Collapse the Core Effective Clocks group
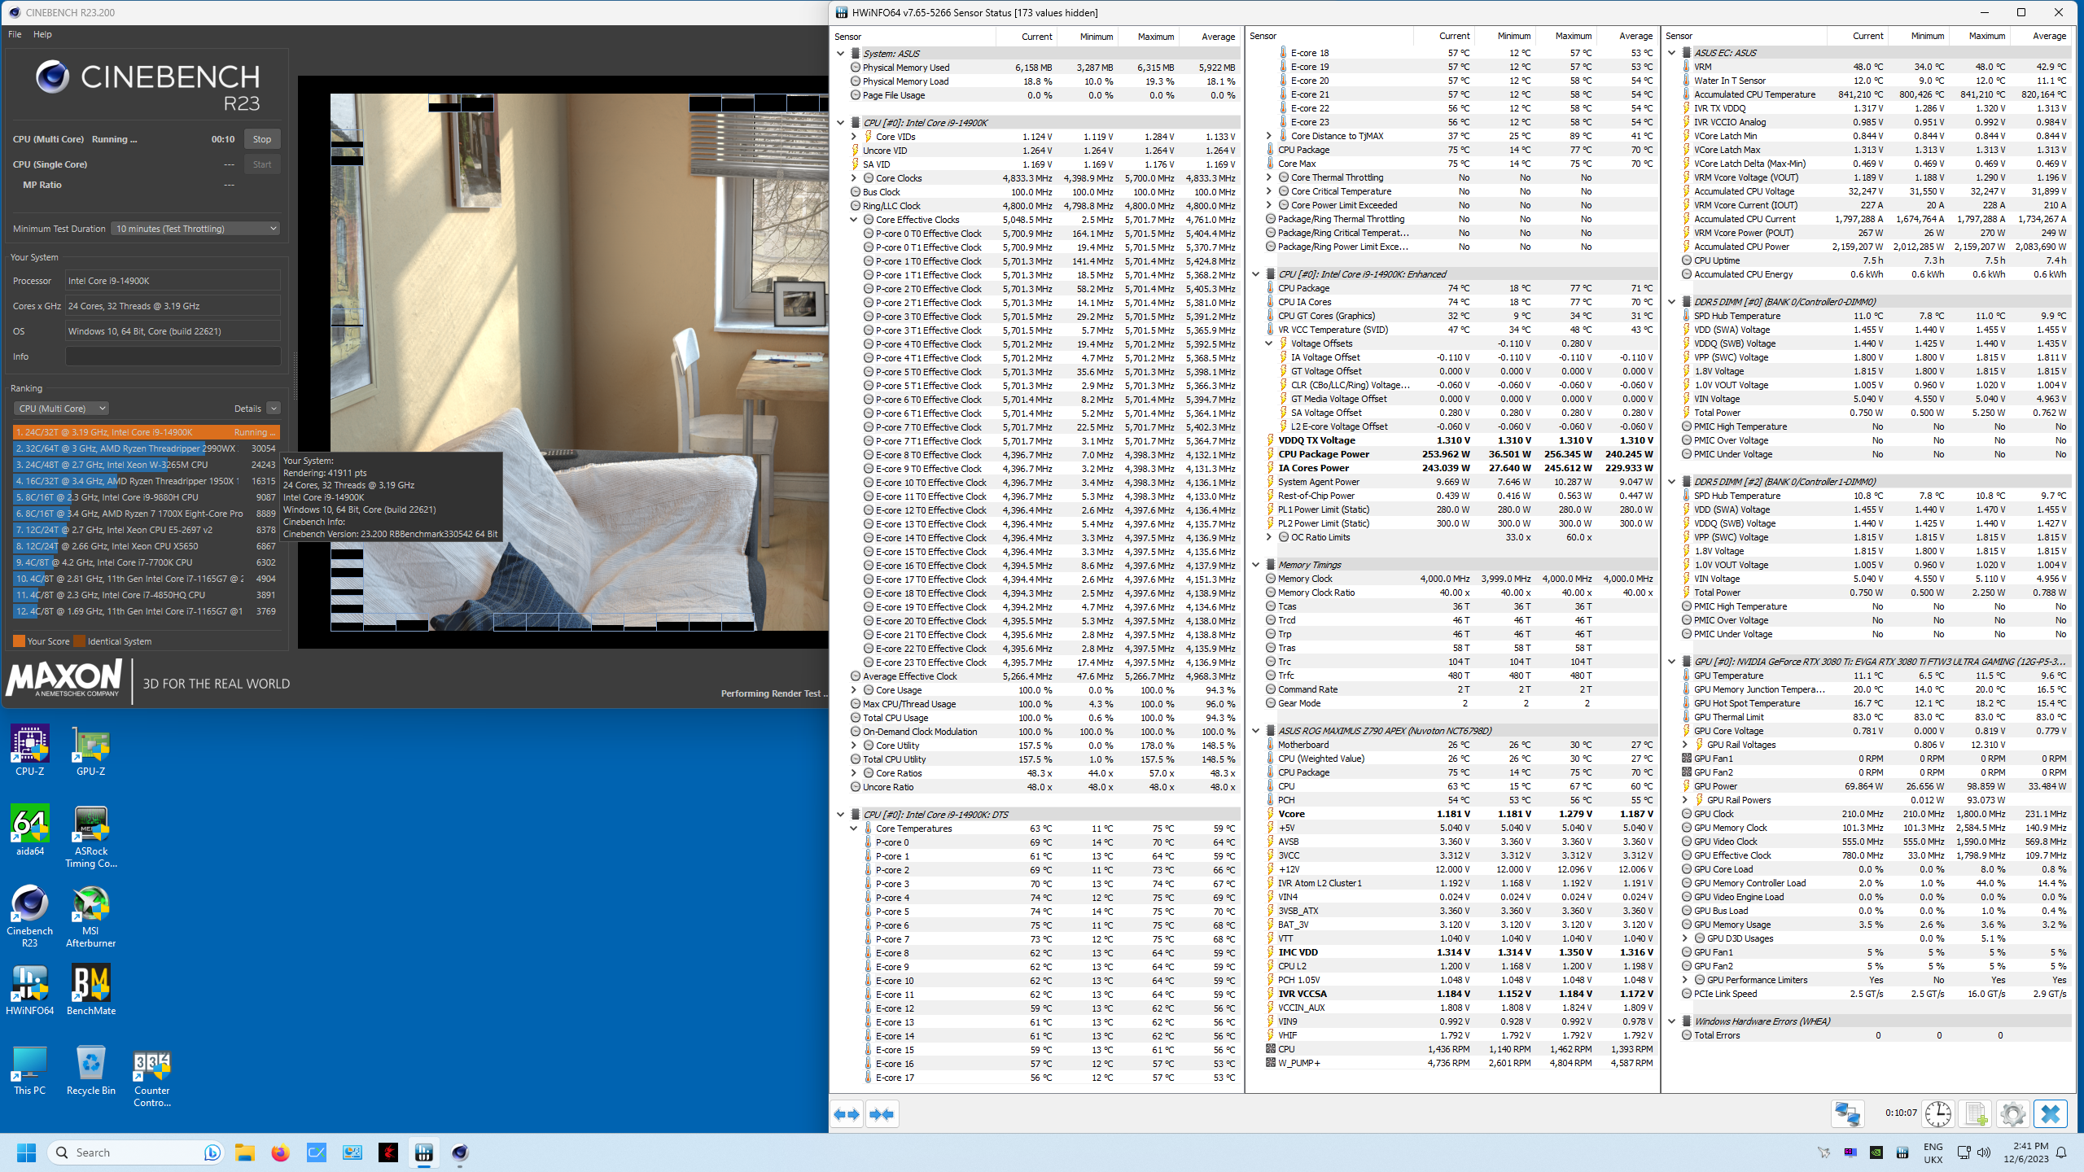This screenshot has width=2084, height=1172. tap(853, 220)
